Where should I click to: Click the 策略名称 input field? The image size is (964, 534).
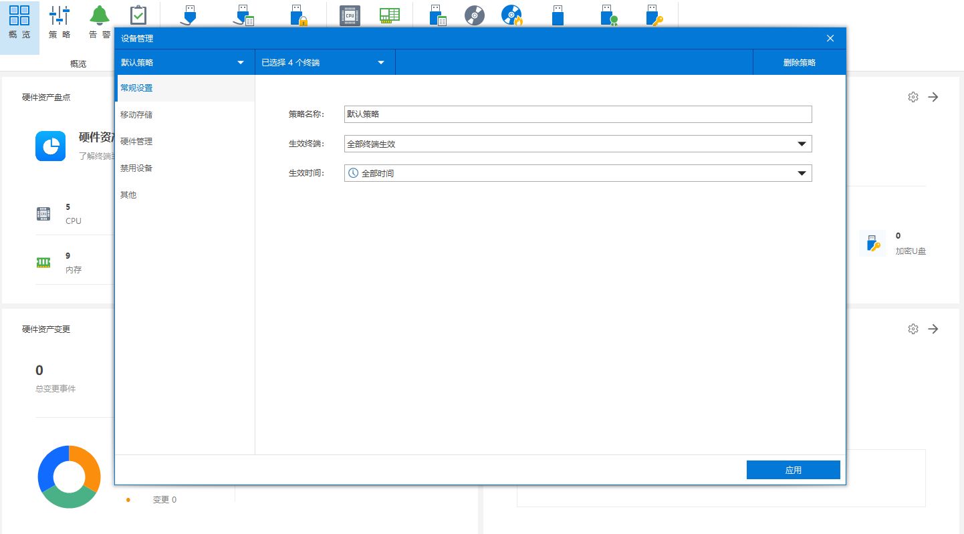[x=578, y=114]
